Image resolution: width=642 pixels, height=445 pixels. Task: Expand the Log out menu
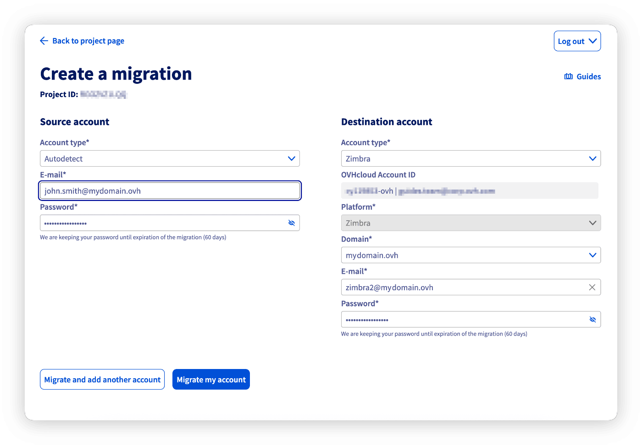577,41
